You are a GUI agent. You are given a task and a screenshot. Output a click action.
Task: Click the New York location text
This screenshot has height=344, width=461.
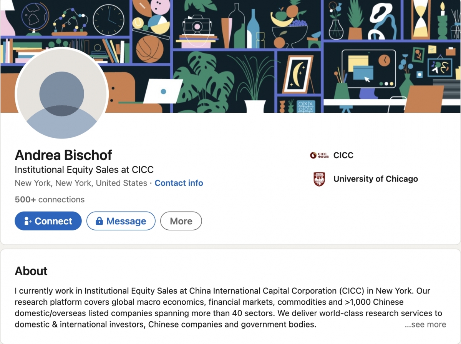pyautogui.click(x=81, y=183)
